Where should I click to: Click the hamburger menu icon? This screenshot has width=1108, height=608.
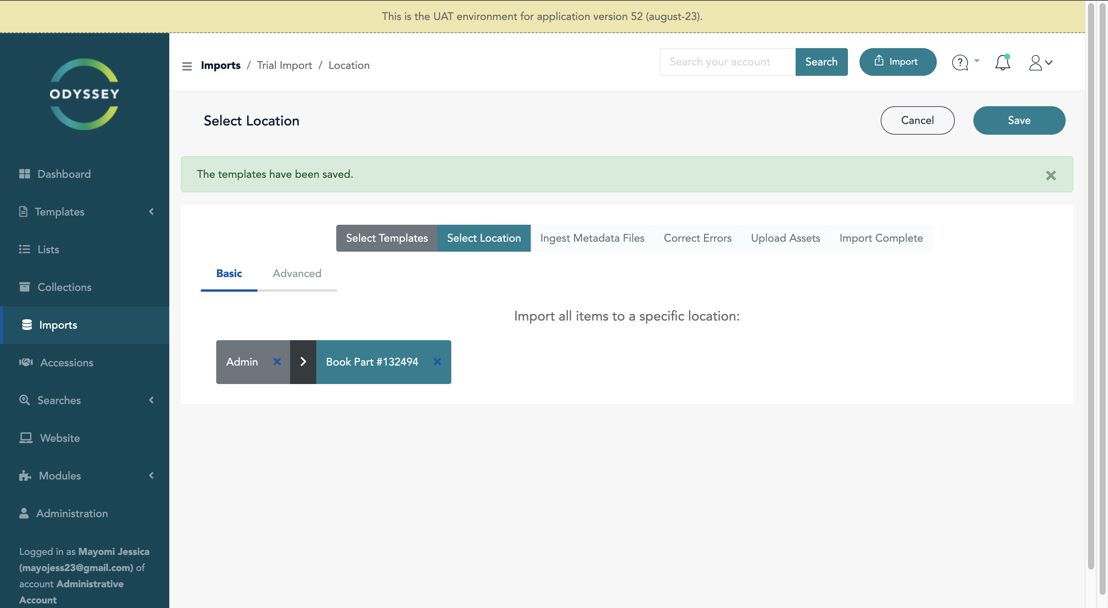coord(187,66)
